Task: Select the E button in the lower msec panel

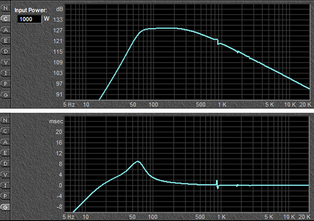Action: point(5,153)
